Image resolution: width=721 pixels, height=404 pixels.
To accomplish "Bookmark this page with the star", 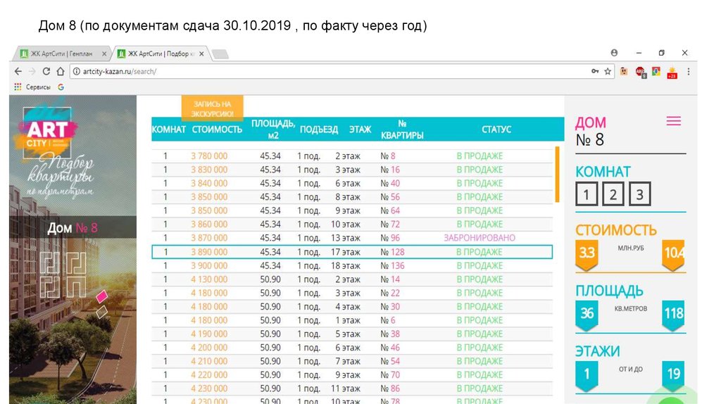I will [x=608, y=71].
